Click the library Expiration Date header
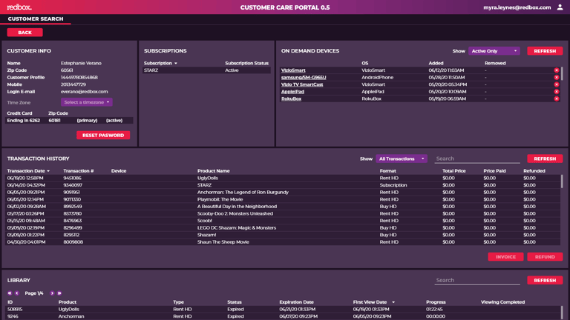Viewport: 570px width, 320px height. tap(297, 302)
